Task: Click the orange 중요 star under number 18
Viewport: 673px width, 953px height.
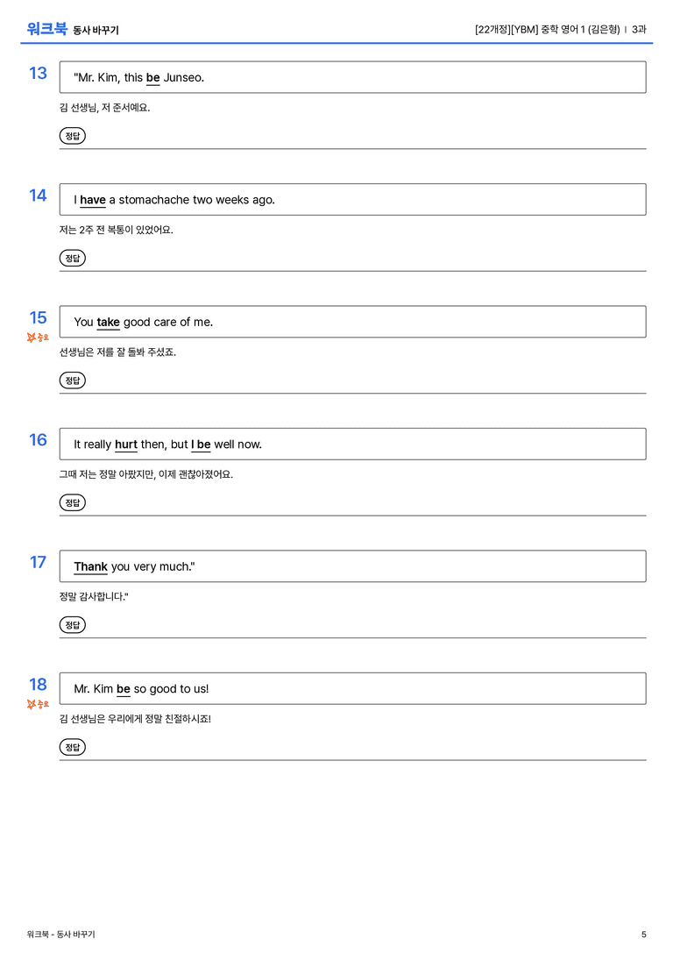Action: 38,704
